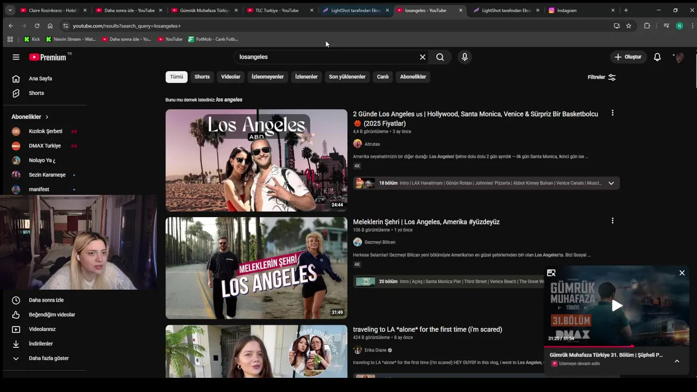This screenshot has width=697, height=392.
Task: Clear the search box with X icon
Action: coord(422,57)
